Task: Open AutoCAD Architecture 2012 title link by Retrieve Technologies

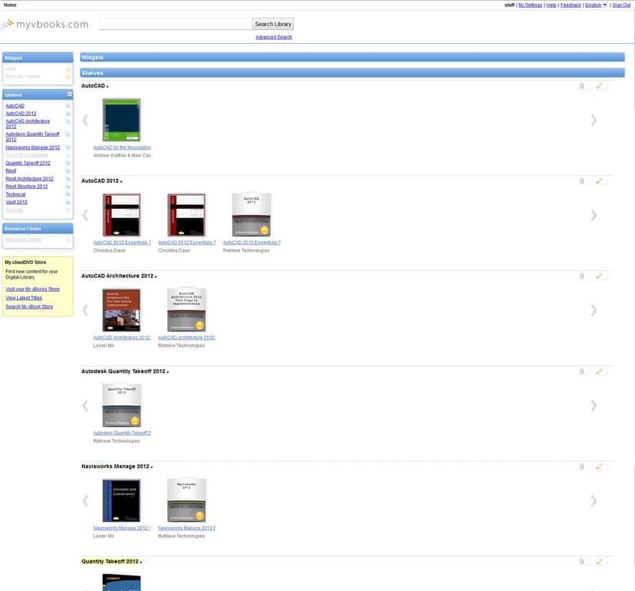Action: (186, 338)
